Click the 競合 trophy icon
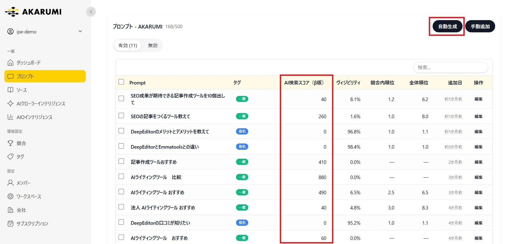 [x=10, y=143]
